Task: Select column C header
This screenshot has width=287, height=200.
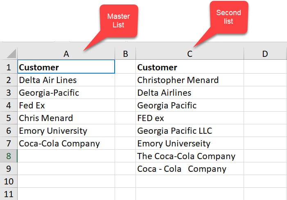Action: (190, 54)
